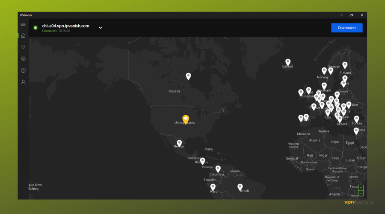Select the Colombia map pin

pos(218,169)
